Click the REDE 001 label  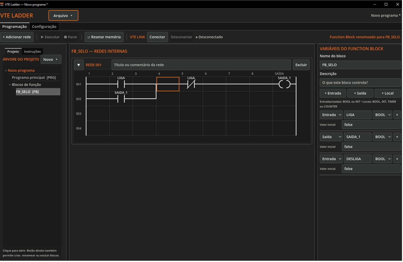tap(93, 65)
